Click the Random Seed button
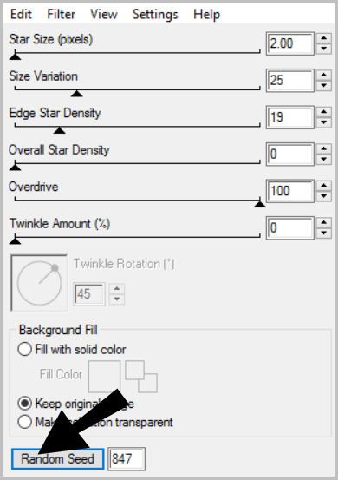Viewport: 338px width, 480px height. (58, 458)
